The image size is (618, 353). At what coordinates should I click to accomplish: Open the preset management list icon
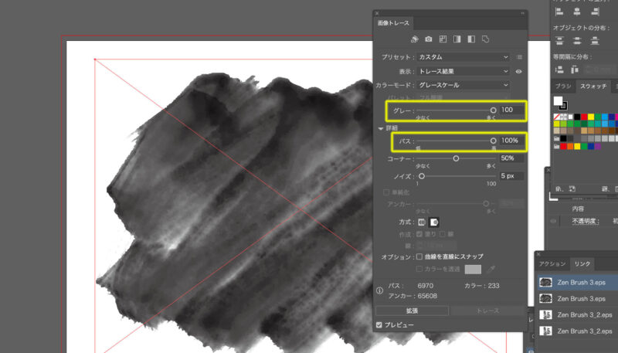pos(519,57)
